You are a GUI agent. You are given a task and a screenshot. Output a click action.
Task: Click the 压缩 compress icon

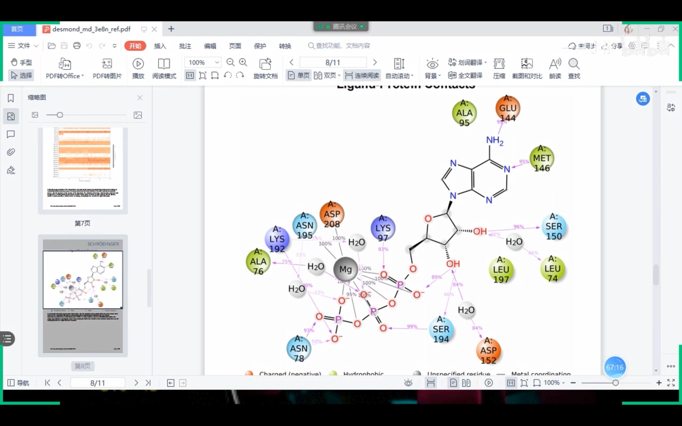[499, 68]
